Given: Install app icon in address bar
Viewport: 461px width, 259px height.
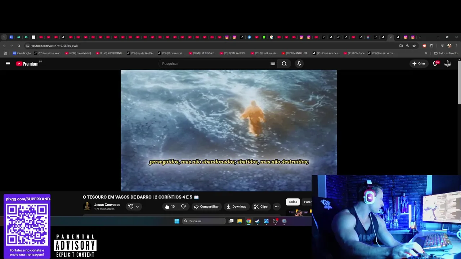Looking at the screenshot, I should [401, 46].
